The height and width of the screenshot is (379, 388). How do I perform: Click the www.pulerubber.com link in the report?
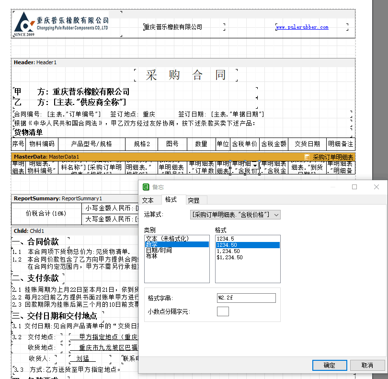[x=302, y=27]
